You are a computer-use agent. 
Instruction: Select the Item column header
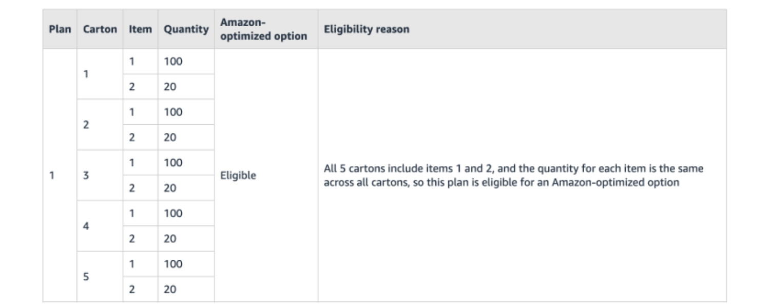(140, 29)
